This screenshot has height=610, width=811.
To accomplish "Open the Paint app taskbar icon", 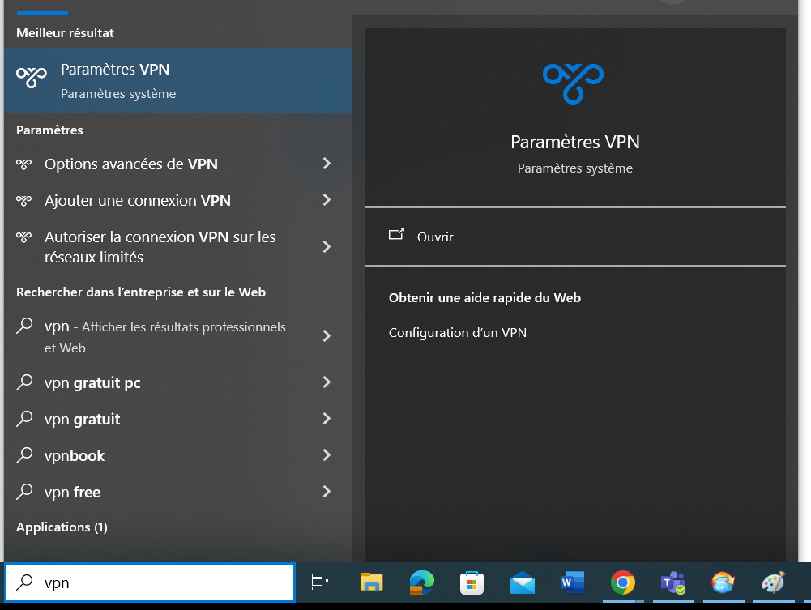I will 773,582.
